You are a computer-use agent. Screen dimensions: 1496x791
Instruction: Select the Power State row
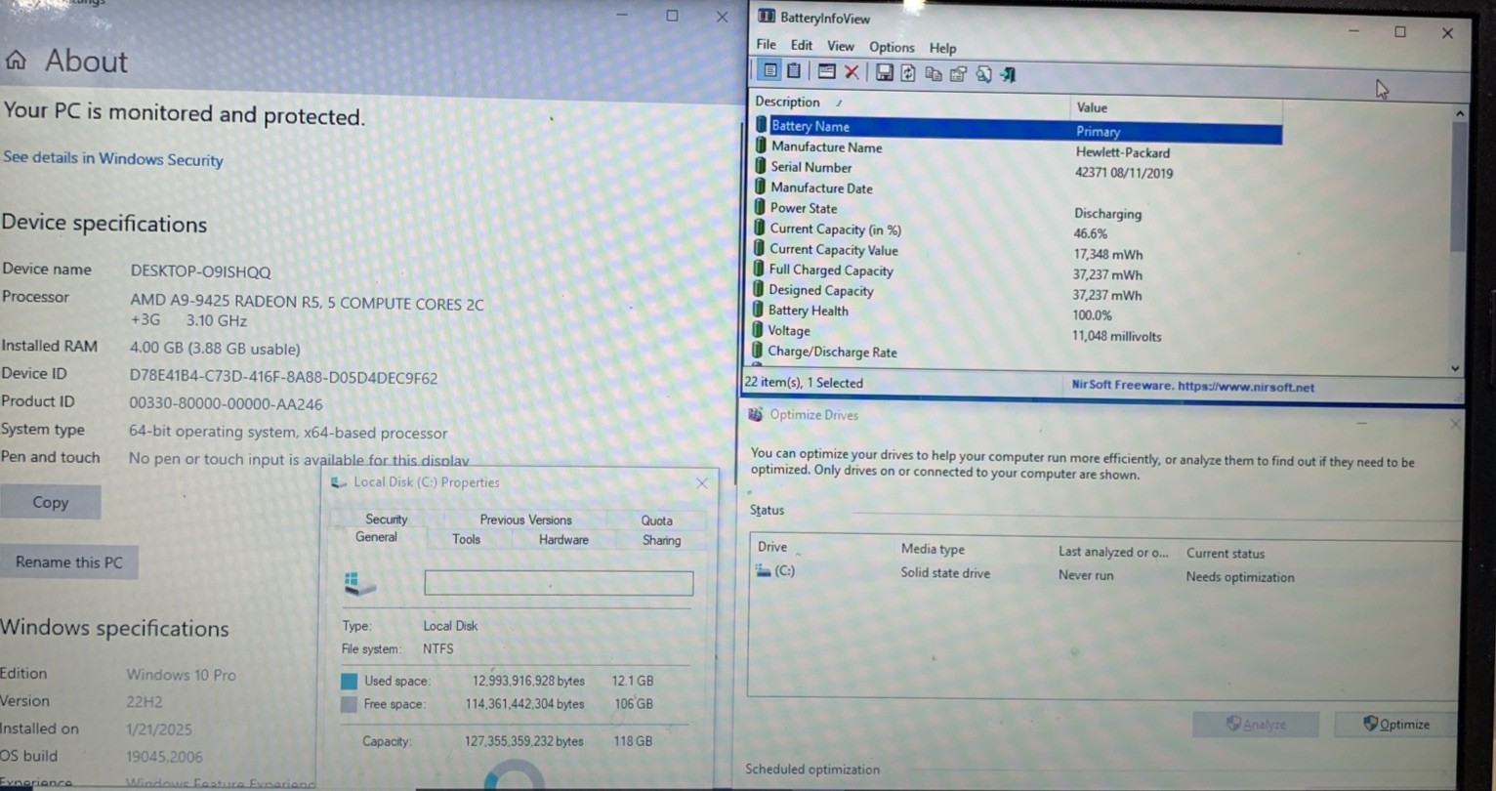pyautogui.click(x=1017, y=210)
